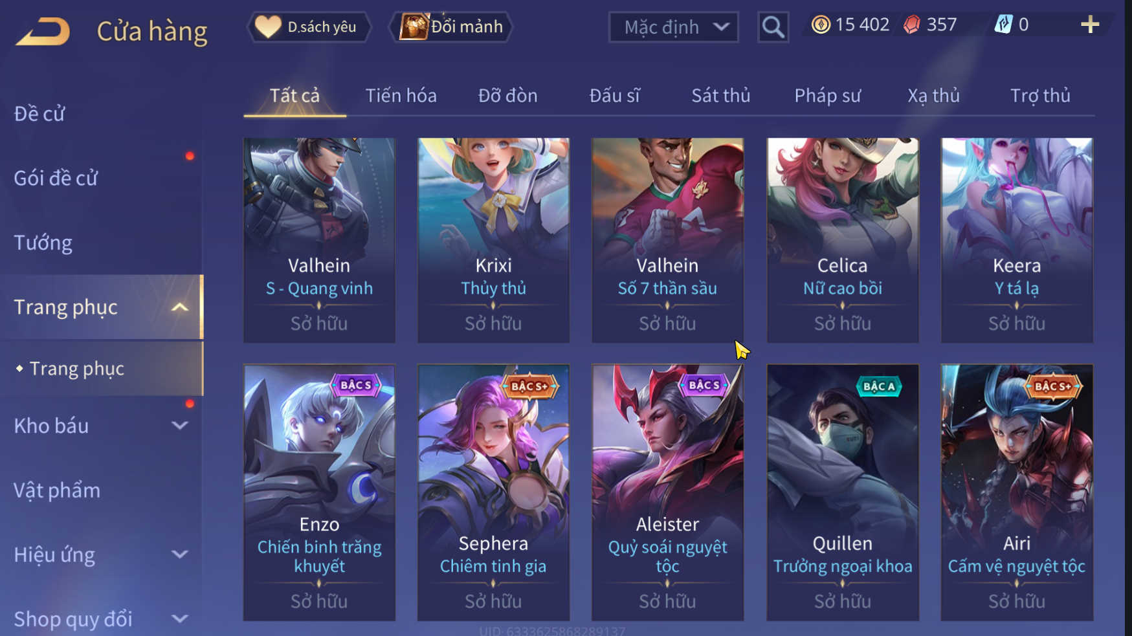The height and width of the screenshot is (636, 1132).
Task: Click the back arrow icon
Action: [x=43, y=31]
